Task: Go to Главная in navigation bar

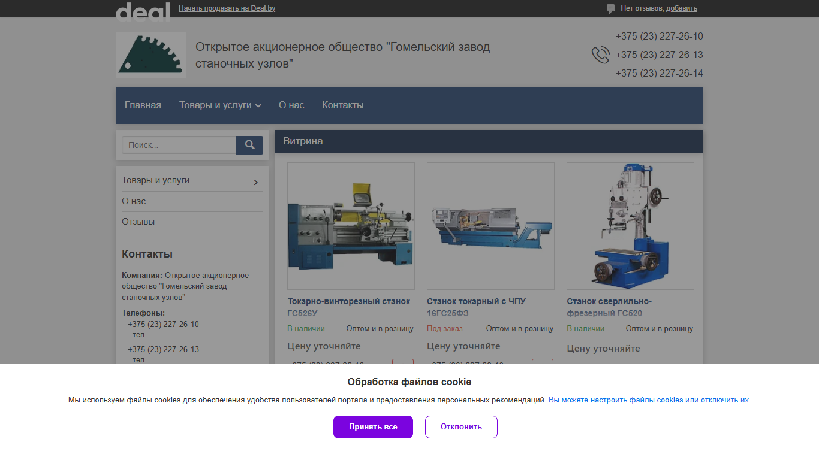Action: pos(143,105)
